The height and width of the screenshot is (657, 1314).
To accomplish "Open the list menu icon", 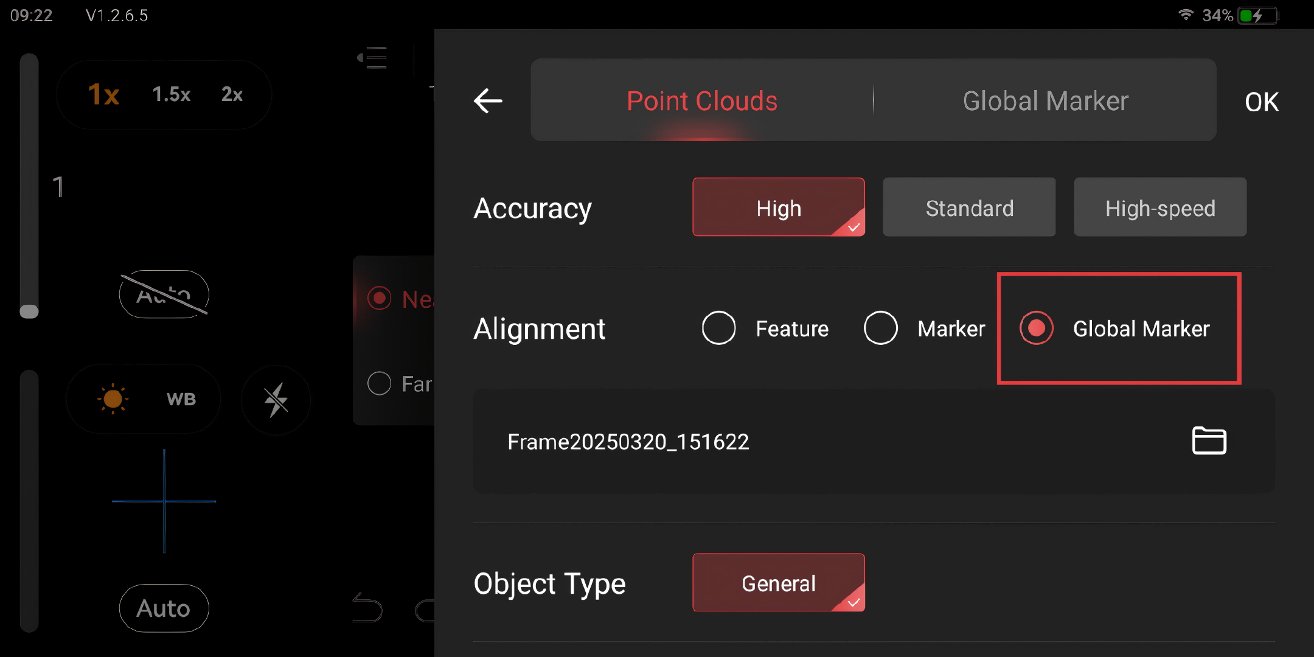I will 372,58.
